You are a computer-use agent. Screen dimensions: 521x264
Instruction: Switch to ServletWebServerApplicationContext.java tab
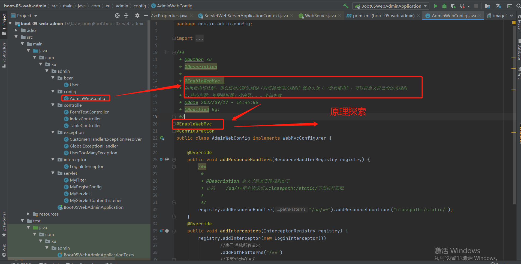pos(246,16)
